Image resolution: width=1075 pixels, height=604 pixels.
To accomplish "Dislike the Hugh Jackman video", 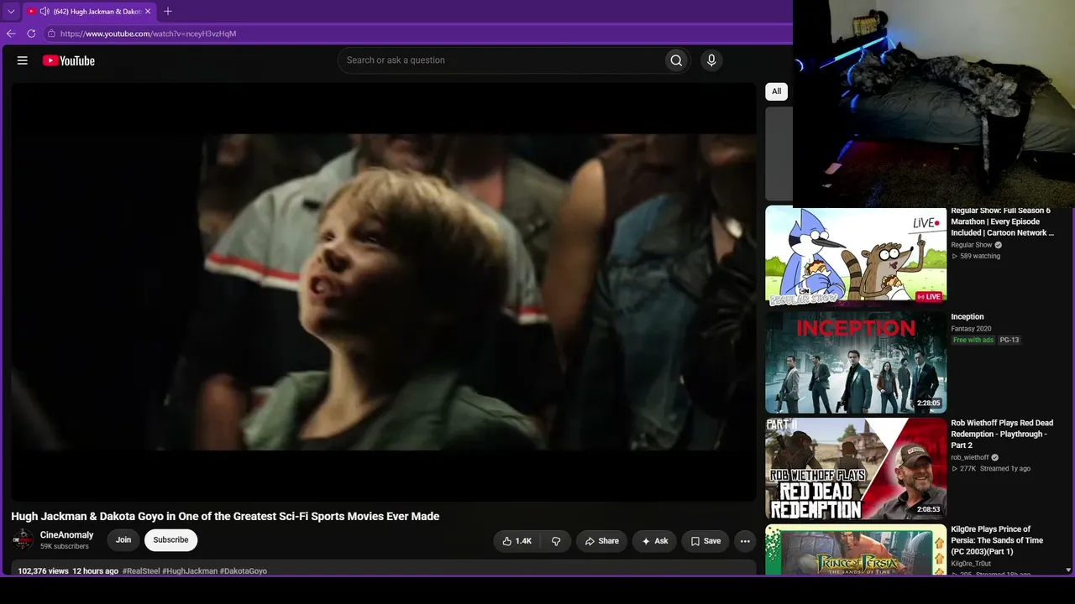I will (556, 541).
